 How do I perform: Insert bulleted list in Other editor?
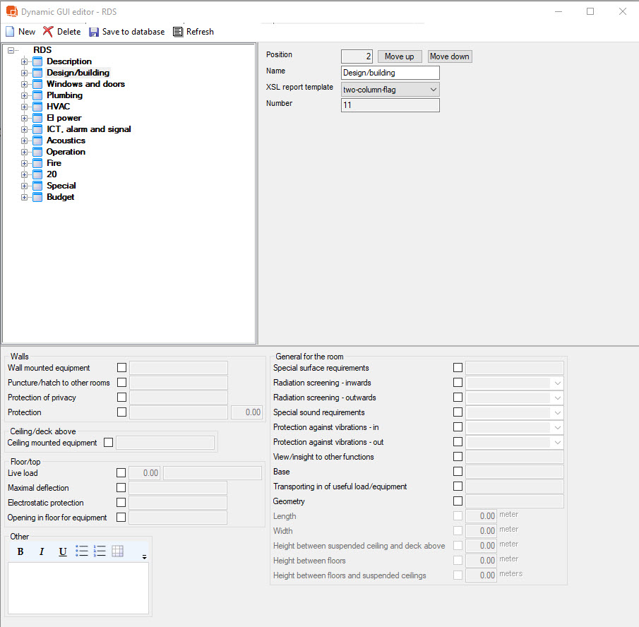82,551
